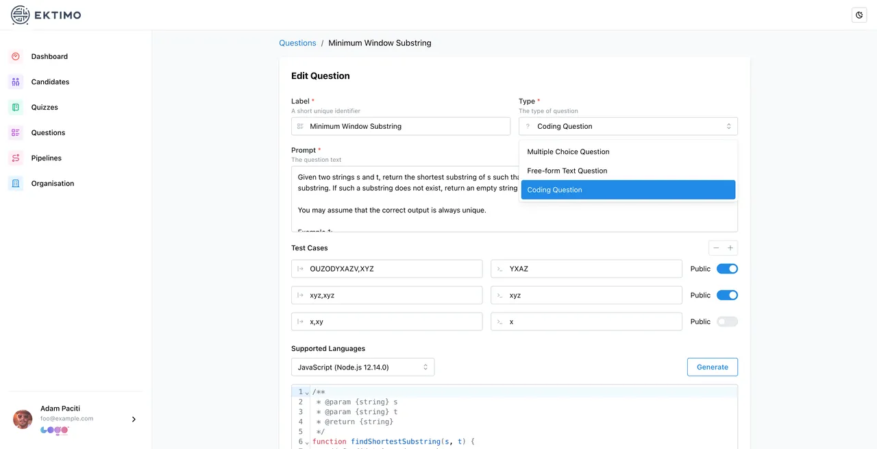Toggle dark mode with moon icon
The image size is (877, 449).
pyautogui.click(x=859, y=15)
